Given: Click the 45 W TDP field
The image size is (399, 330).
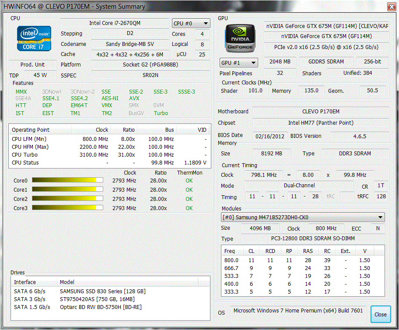Looking at the screenshot, I should point(40,75).
